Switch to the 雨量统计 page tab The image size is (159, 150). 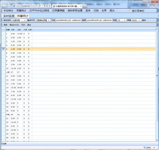coord(23,16)
